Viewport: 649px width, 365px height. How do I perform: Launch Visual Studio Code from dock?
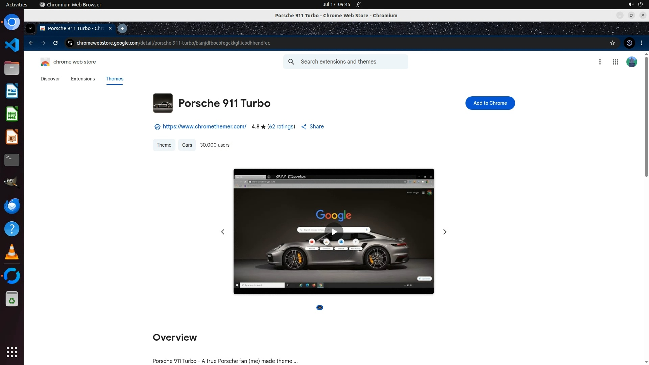click(12, 45)
